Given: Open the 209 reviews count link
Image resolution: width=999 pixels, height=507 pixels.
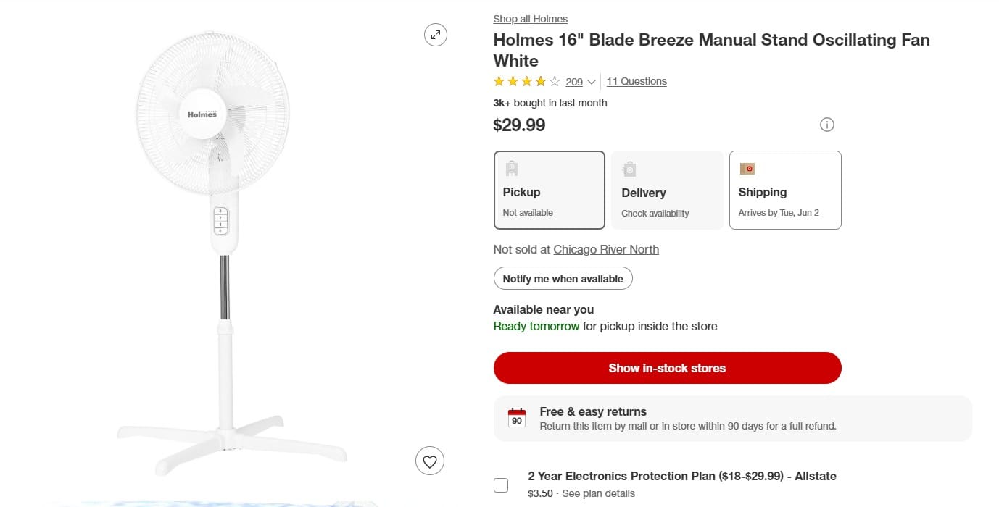Looking at the screenshot, I should point(574,82).
